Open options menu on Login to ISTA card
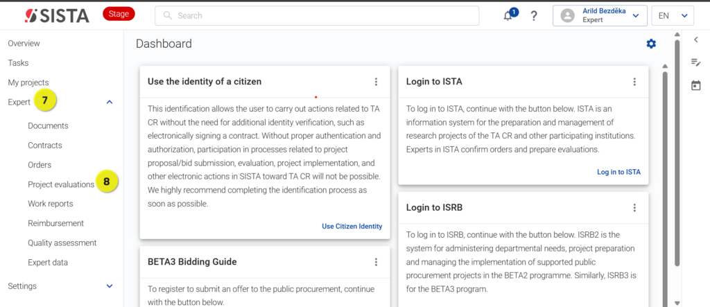710x307 pixels. 634,82
